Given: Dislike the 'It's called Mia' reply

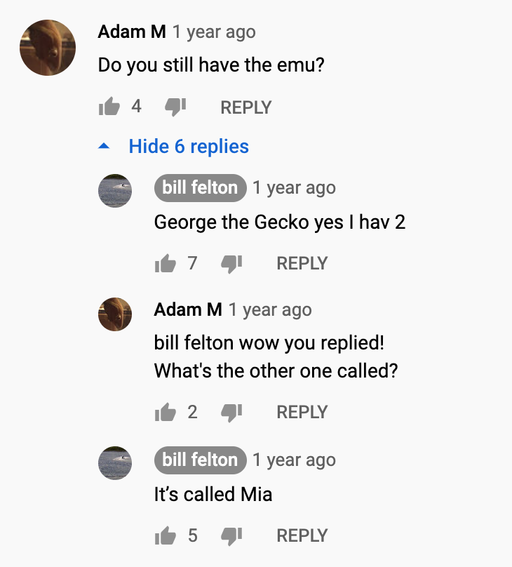Looking at the screenshot, I should [231, 536].
